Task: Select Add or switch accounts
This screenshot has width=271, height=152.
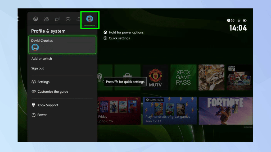Action: click(x=42, y=58)
